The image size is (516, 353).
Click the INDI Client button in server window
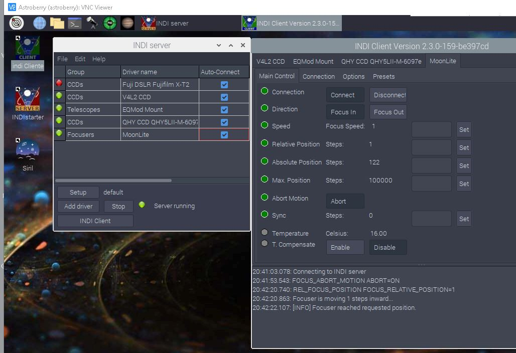point(95,221)
